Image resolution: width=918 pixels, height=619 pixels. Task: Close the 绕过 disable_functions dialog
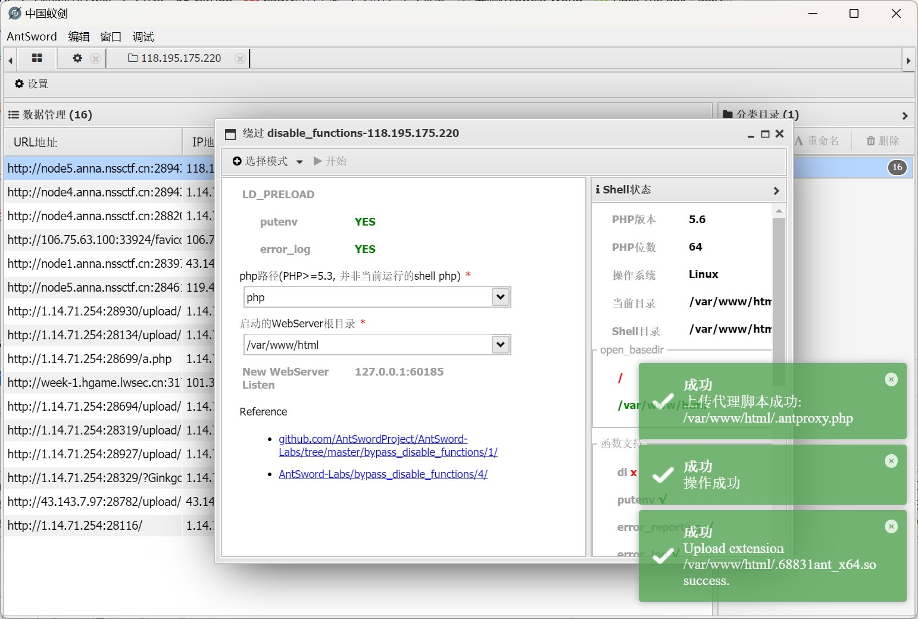(x=780, y=134)
